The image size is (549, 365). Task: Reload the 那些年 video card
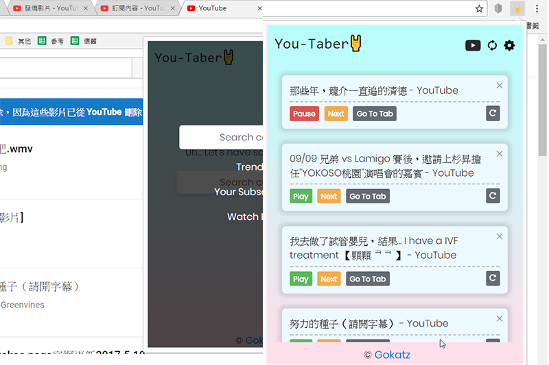click(493, 113)
